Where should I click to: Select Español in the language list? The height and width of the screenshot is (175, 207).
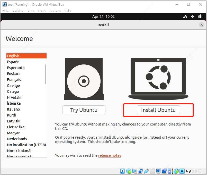[26, 62]
